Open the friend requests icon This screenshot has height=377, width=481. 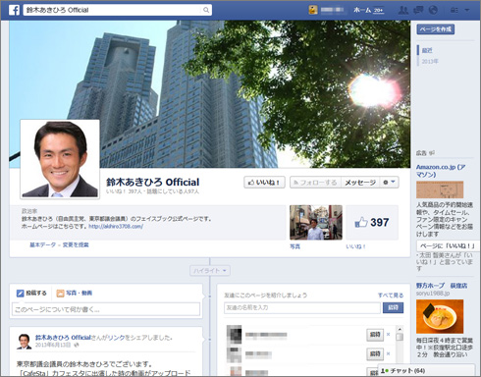pyautogui.click(x=403, y=10)
